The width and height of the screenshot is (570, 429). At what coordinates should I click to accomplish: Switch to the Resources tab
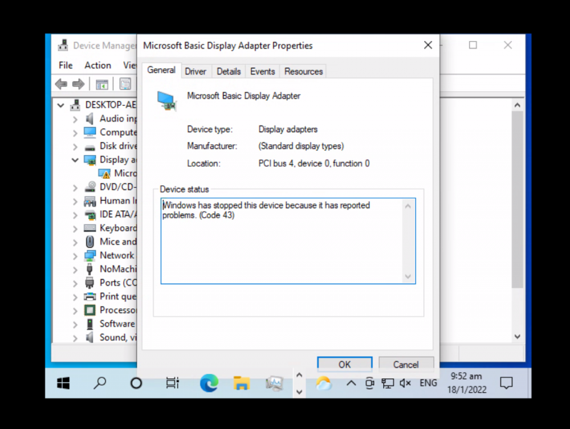[304, 72]
